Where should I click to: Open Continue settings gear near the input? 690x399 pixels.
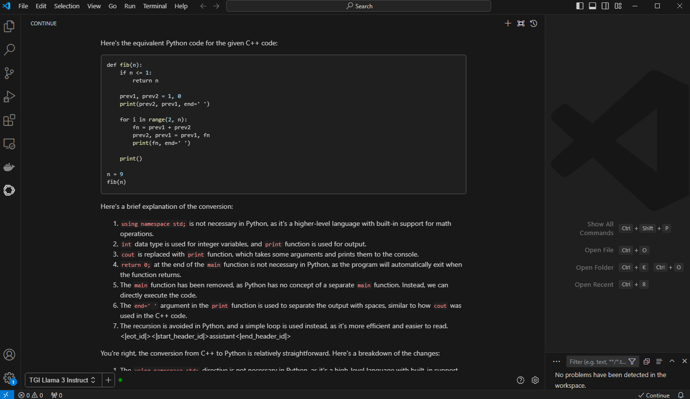pos(535,380)
